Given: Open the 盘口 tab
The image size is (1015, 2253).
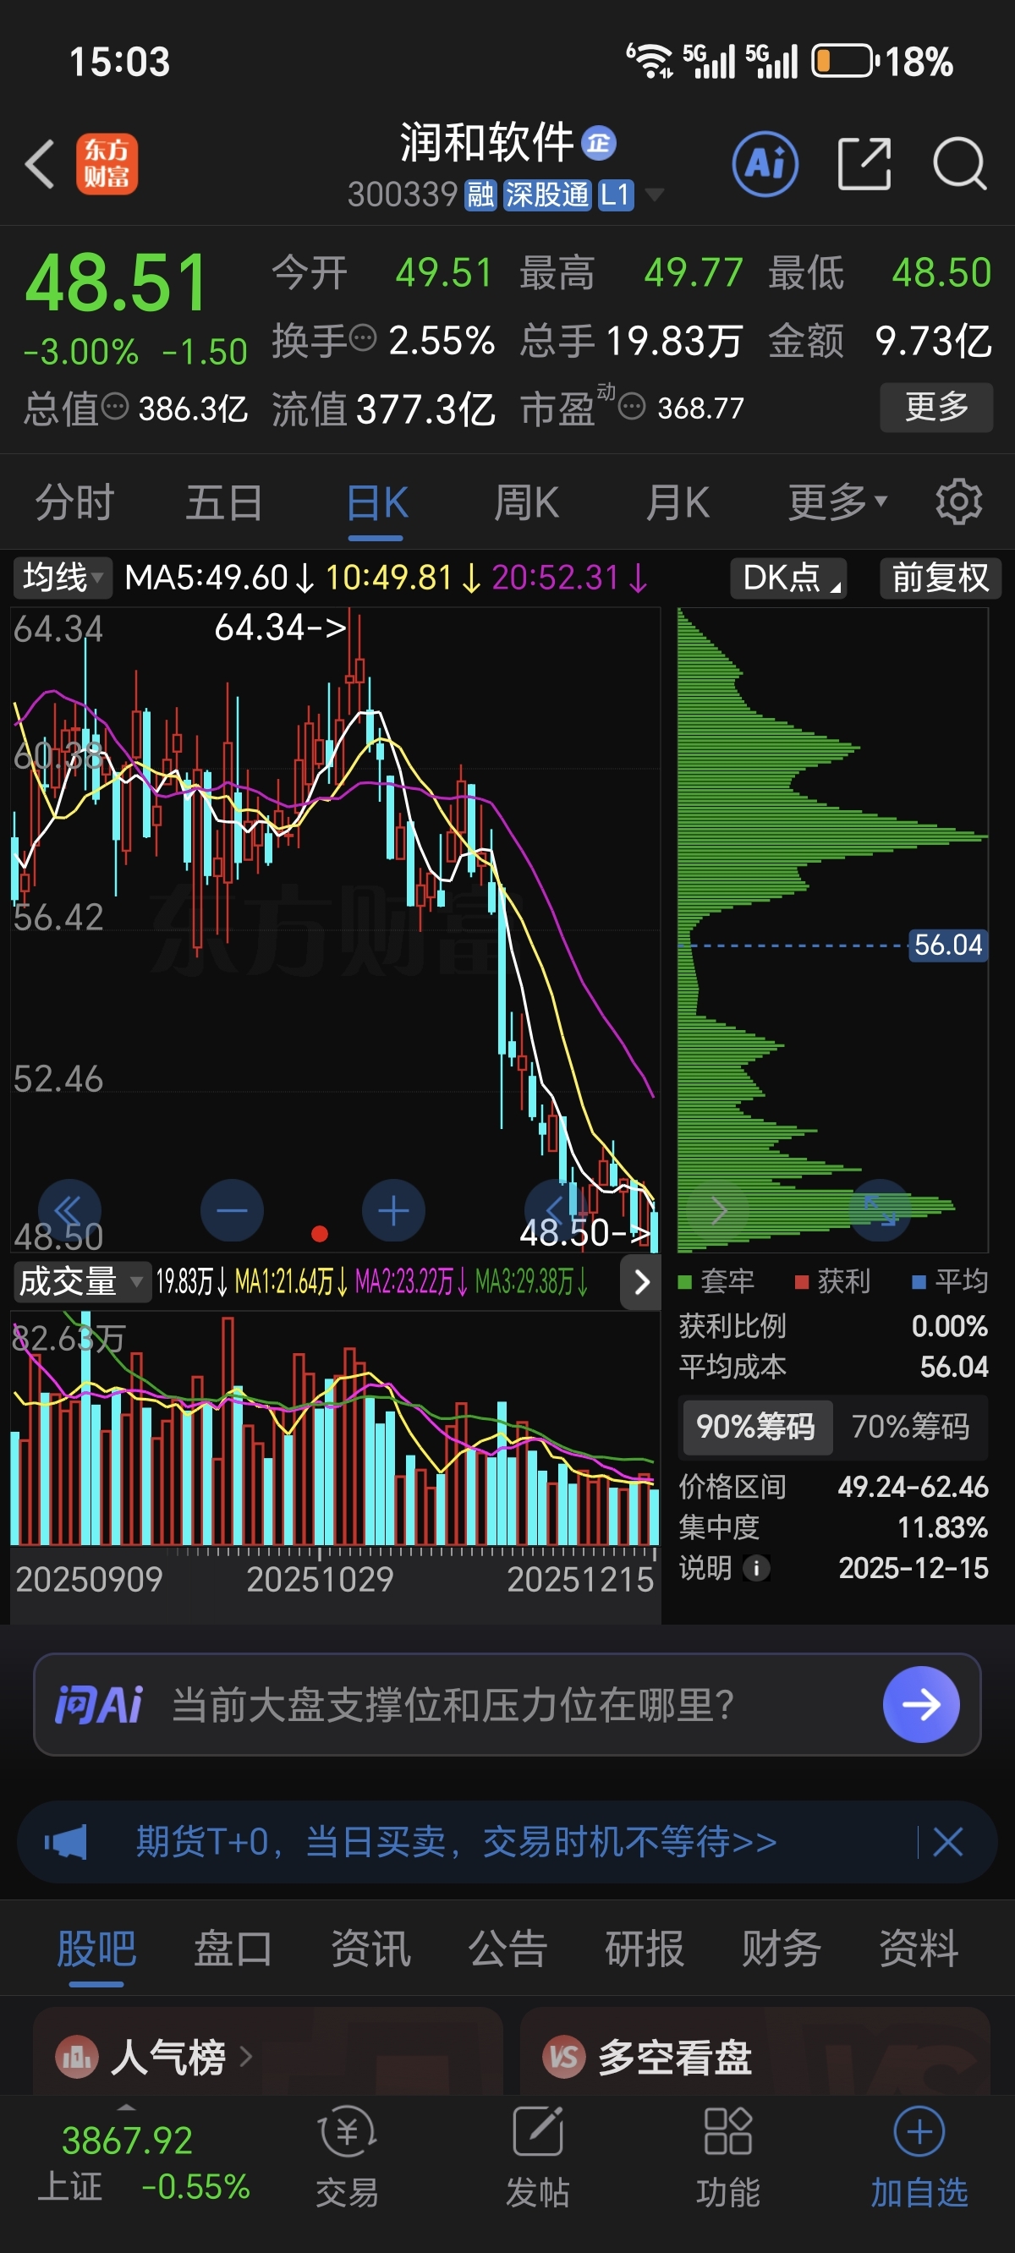Looking at the screenshot, I should tap(233, 1949).
